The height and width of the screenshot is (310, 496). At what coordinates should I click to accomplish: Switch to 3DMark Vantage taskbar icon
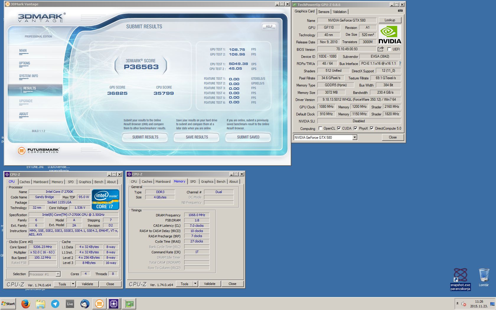(x=99, y=304)
